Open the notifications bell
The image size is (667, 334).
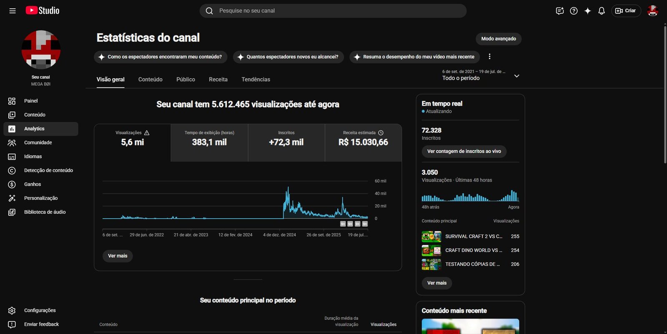tap(601, 11)
